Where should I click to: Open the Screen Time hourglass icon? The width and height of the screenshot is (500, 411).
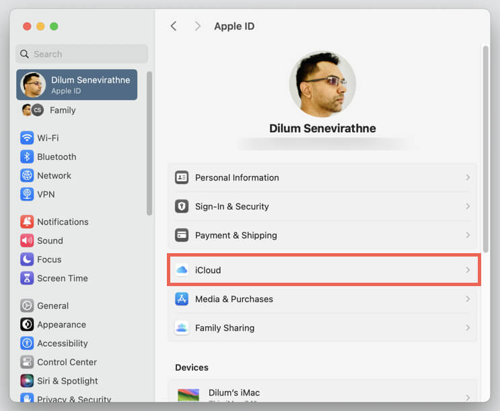click(x=27, y=278)
